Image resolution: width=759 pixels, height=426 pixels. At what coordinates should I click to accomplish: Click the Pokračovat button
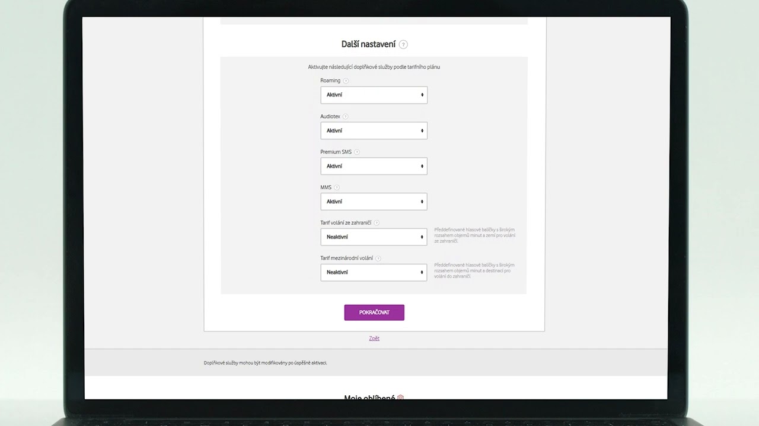(374, 312)
